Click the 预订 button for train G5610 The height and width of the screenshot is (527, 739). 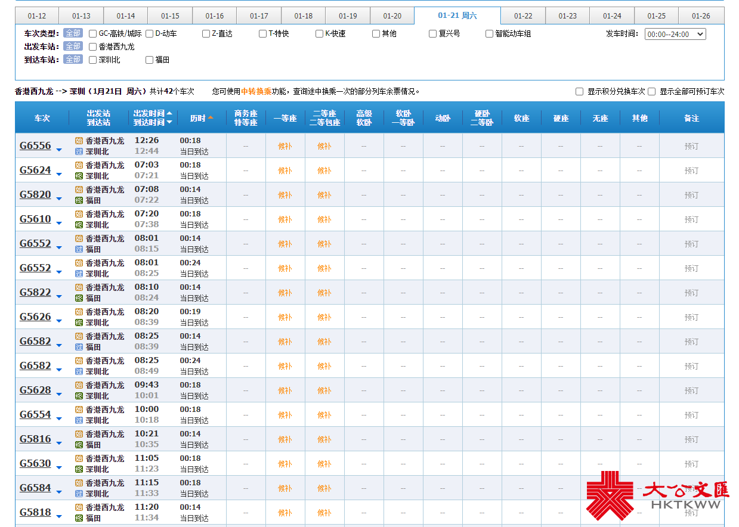(x=691, y=219)
